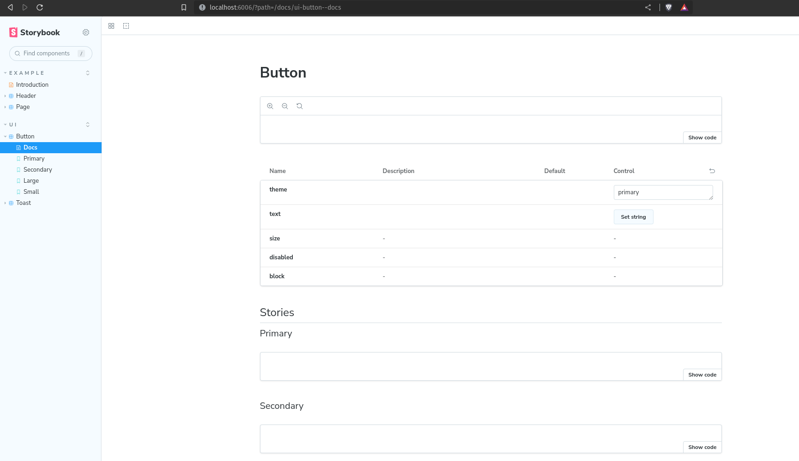Zoom in on the Button preview canvas

tap(270, 106)
